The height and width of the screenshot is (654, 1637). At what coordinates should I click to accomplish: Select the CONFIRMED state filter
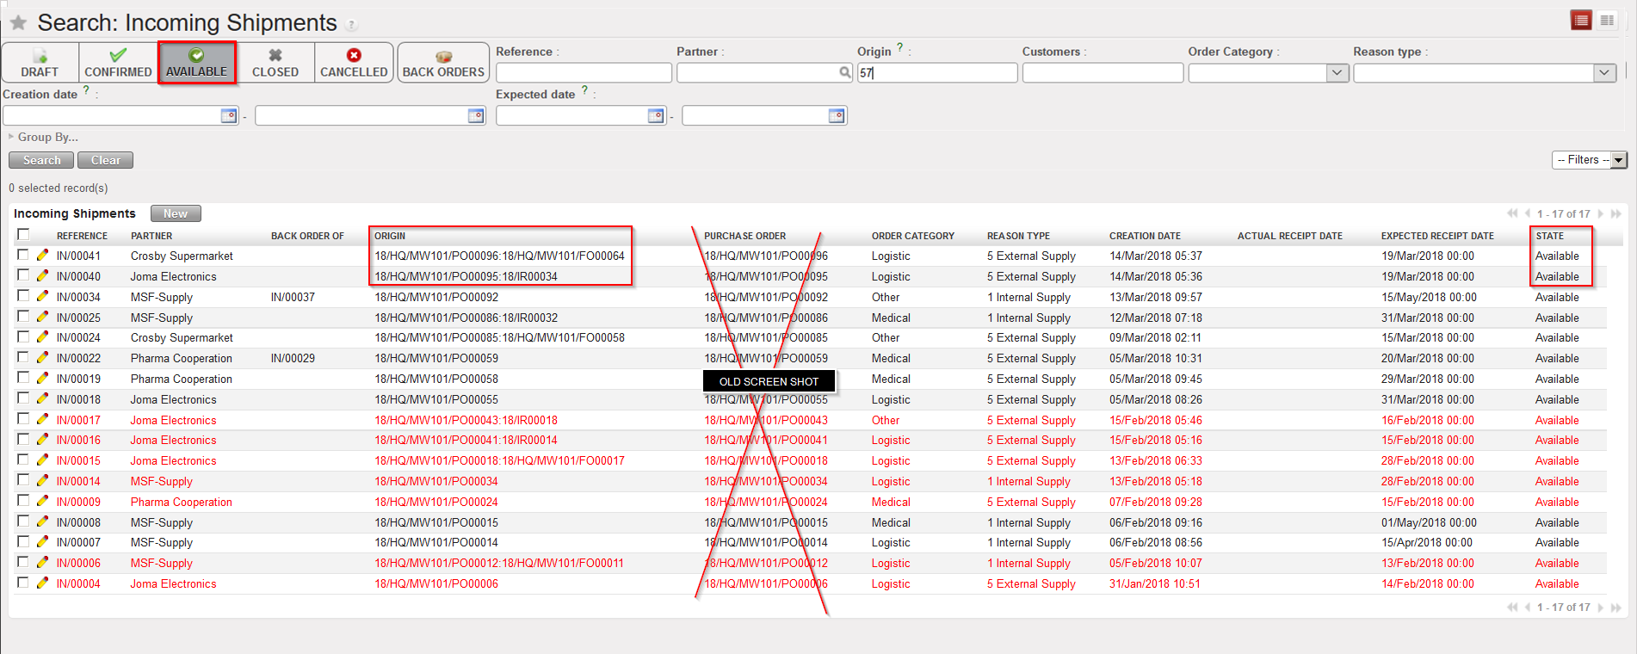coord(118,63)
